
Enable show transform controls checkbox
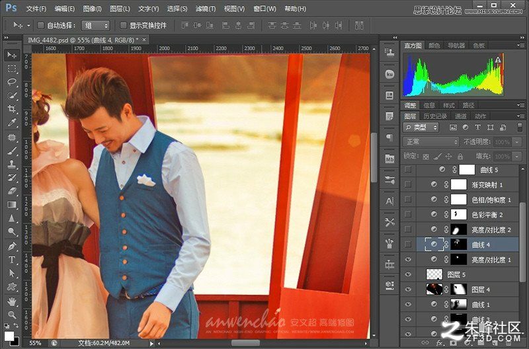coord(123,25)
